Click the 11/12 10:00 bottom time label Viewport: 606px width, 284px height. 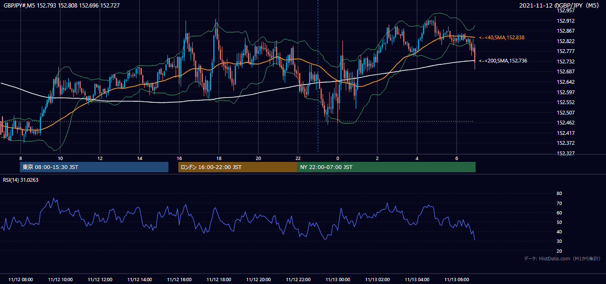click(x=60, y=280)
